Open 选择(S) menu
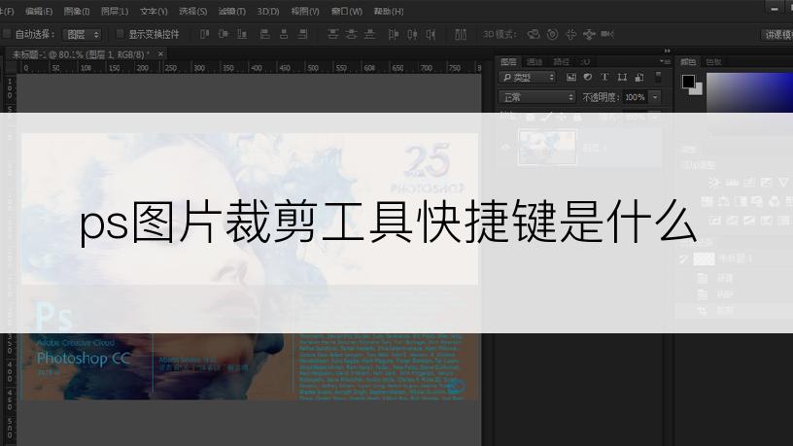The height and width of the screenshot is (446, 793). (192, 11)
